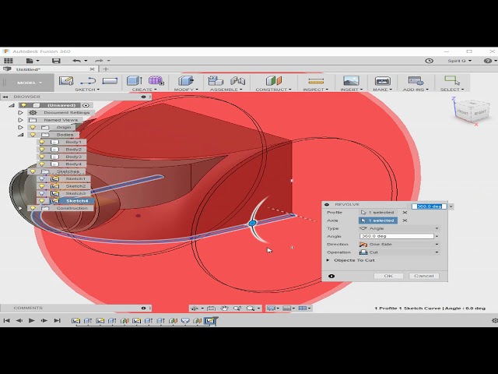Viewport: 498px width, 374px height.
Task: Open the Direction dropdown showing One Side
Action: coord(398,244)
